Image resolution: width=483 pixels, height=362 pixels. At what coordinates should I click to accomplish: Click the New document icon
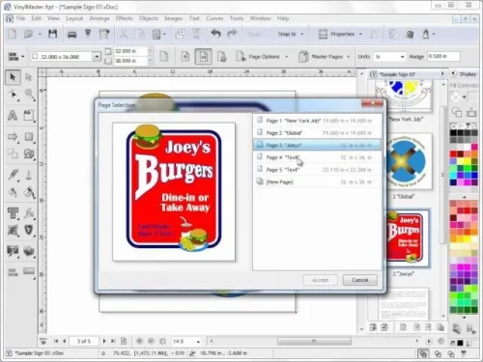(x=13, y=34)
